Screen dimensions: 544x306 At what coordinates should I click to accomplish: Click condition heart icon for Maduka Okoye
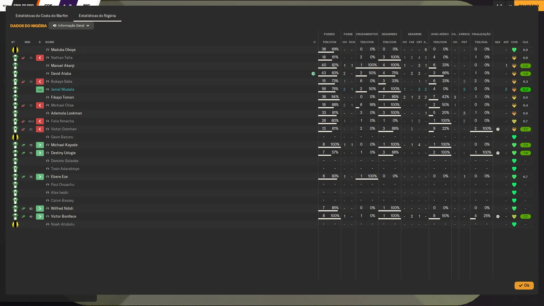(514, 50)
